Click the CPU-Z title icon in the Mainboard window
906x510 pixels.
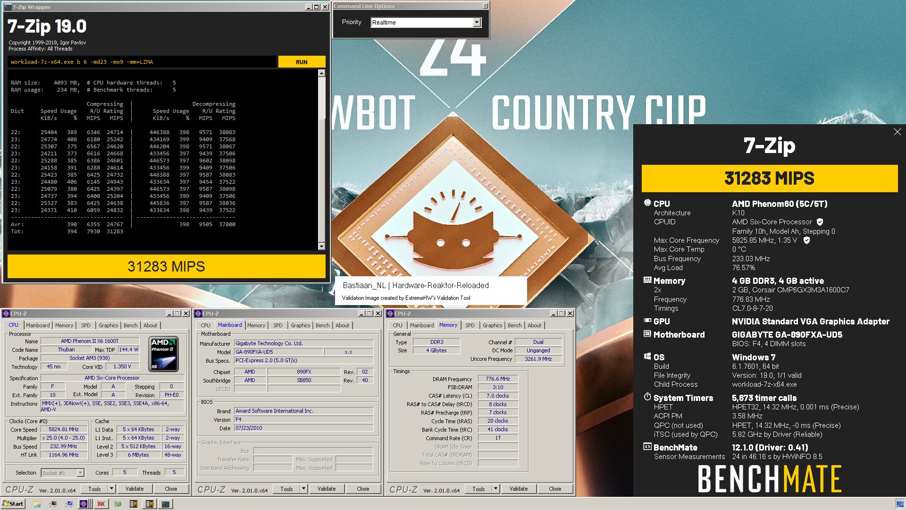pos(199,314)
